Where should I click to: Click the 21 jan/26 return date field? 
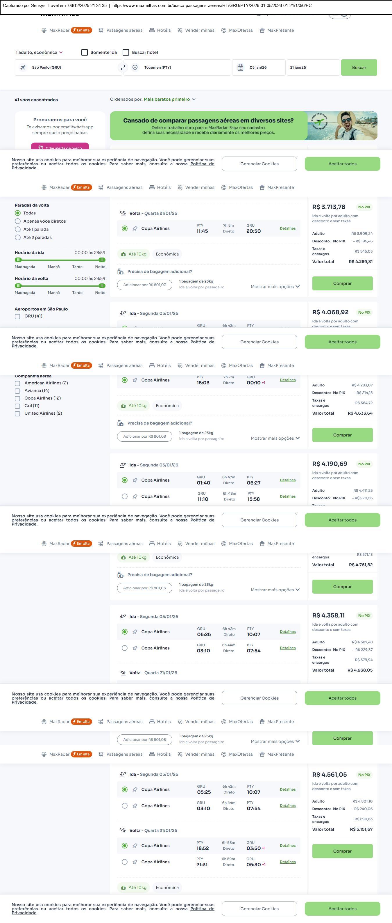coord(313,67)
